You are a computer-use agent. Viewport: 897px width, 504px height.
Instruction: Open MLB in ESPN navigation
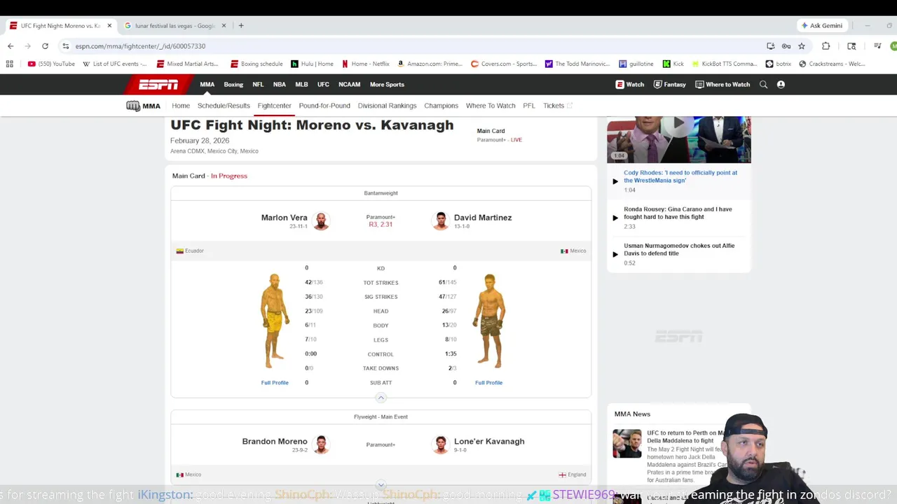click(x=301, y=85)
